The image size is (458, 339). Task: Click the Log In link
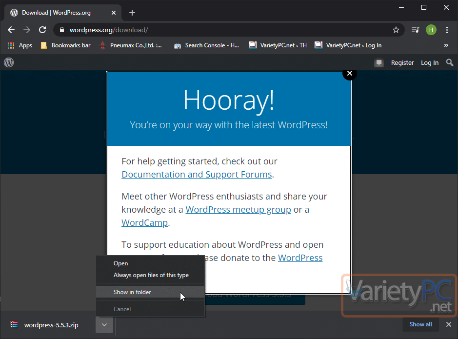pos(430,62)
